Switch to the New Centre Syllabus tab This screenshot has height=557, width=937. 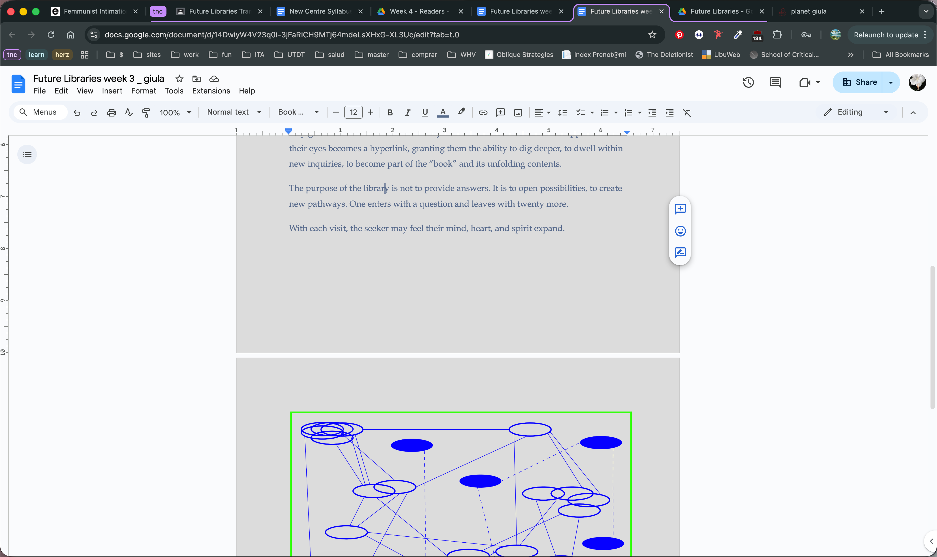click(x=319, y=11)
